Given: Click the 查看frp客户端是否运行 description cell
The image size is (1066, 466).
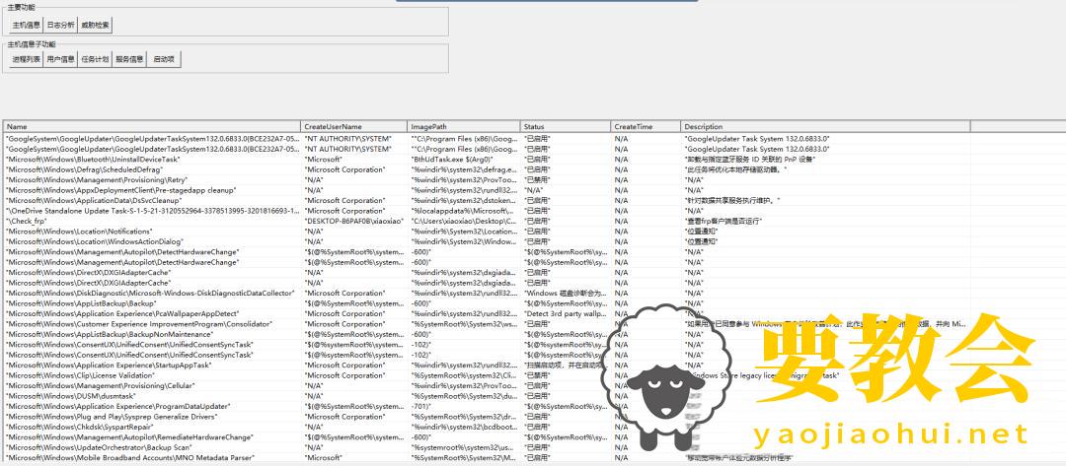Looking at the screenshot, I should [x=825, y=221].
